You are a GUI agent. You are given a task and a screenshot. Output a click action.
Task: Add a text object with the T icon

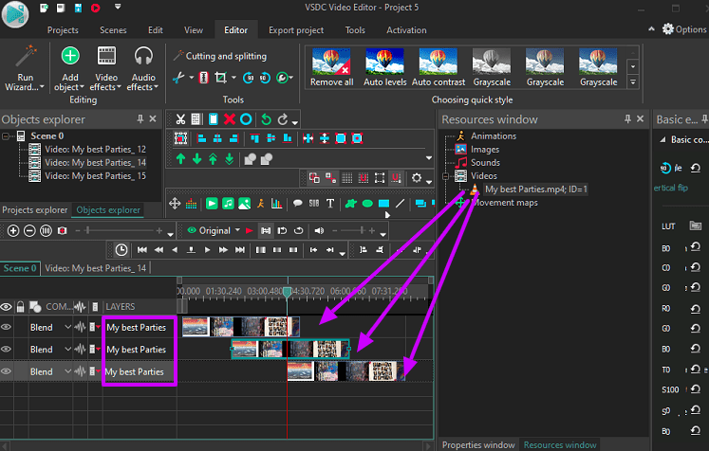point(330,204)
